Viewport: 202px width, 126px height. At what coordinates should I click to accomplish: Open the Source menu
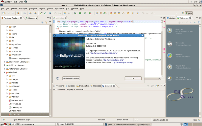[14, 9]
